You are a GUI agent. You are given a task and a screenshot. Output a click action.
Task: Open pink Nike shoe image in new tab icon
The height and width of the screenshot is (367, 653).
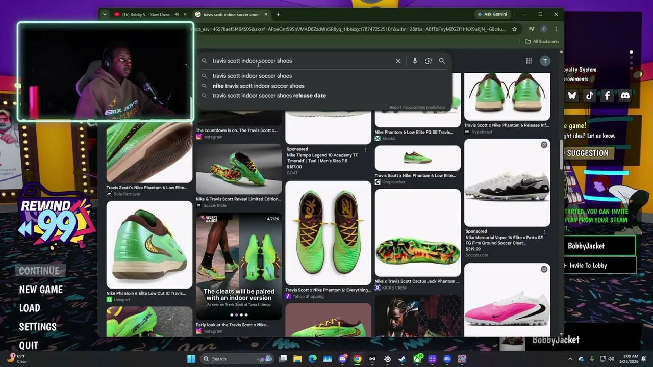coord(544,269)
